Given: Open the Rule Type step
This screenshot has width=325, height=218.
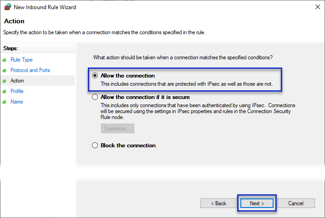Looking at the screenshot, I should point(21,60).
